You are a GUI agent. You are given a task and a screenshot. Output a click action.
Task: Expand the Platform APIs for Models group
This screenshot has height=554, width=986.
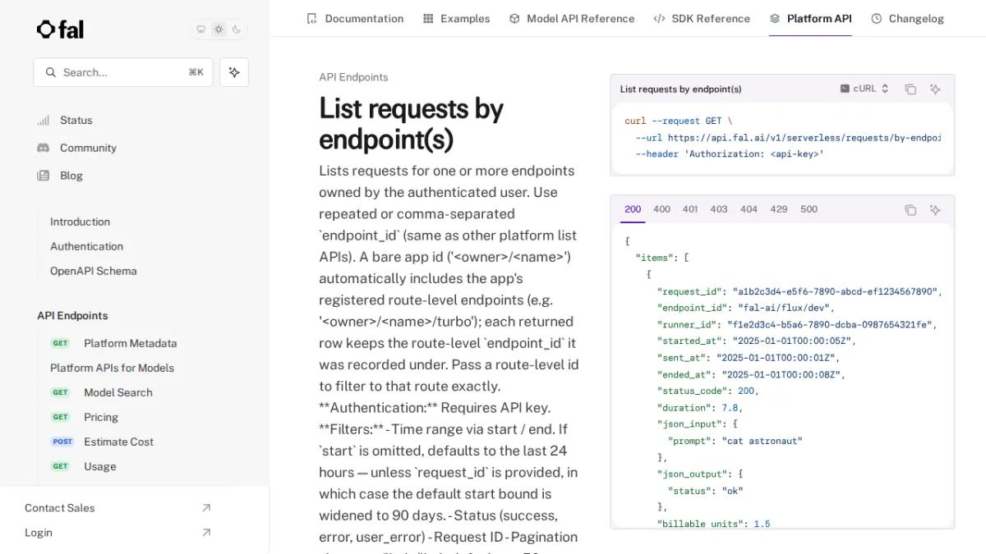coord(112,368)
